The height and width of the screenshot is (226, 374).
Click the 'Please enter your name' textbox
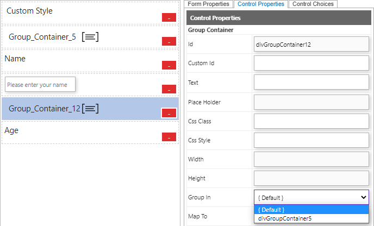pyautogui.click(x=40, y=85)
